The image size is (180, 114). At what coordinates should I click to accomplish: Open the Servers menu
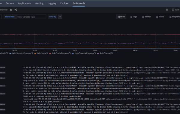[x=10, y=3]
